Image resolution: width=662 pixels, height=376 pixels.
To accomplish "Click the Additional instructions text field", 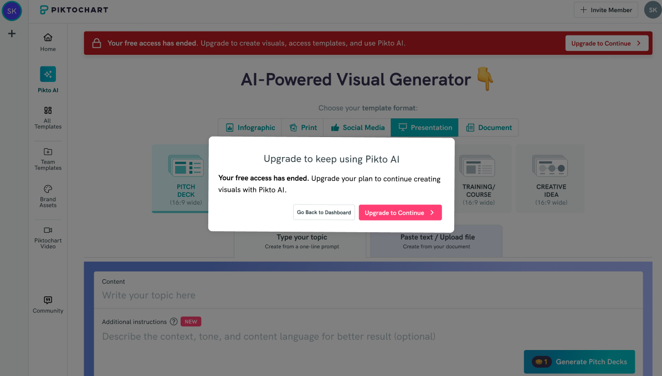I will [x=368, y=336].
